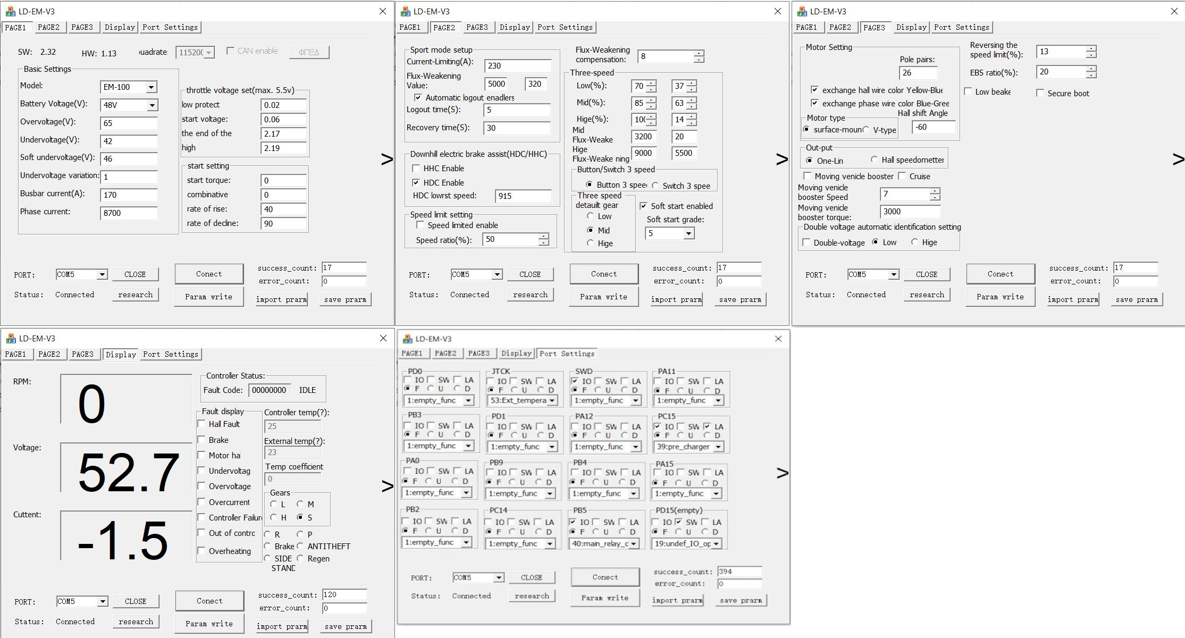Click the ΦΠΕΔ button beside CAN enable

[x=309, y=52]
